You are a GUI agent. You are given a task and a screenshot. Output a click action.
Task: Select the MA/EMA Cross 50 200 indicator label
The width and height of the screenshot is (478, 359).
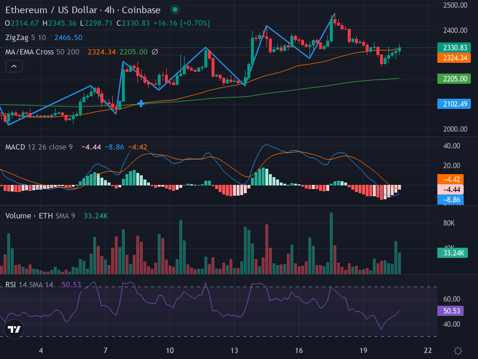click(x=42, y=52)
